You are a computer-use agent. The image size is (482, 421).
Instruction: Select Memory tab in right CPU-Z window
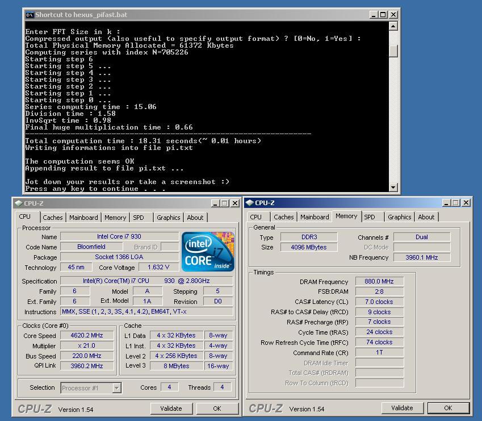[346, 216]
